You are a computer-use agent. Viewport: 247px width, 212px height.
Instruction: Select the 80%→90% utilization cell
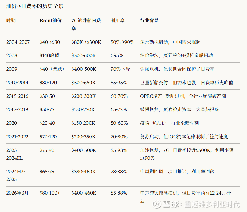pyautogui.click(x=123, y=42)
